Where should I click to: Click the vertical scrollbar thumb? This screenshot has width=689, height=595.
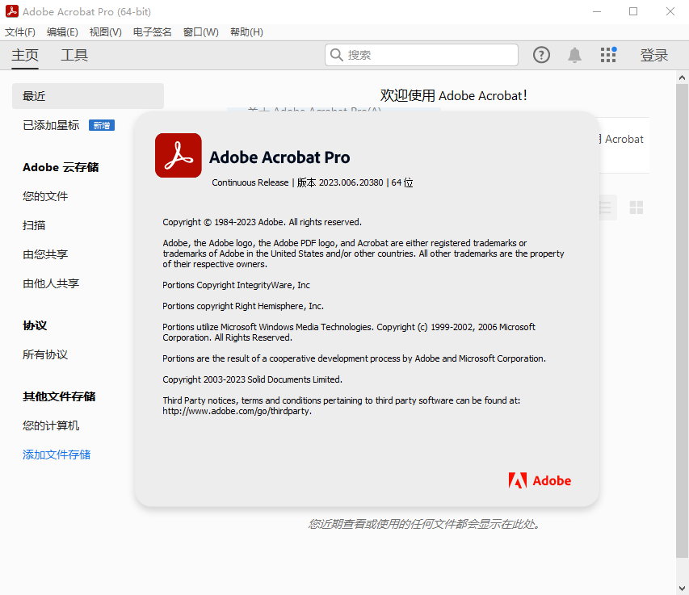pyautogui.click(x=682, y=322)
